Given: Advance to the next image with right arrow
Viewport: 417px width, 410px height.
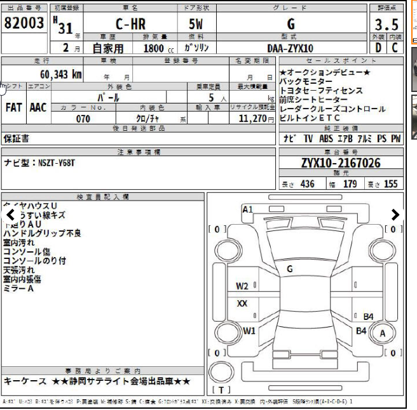Looking at the screenshot, I should [395, 215].
